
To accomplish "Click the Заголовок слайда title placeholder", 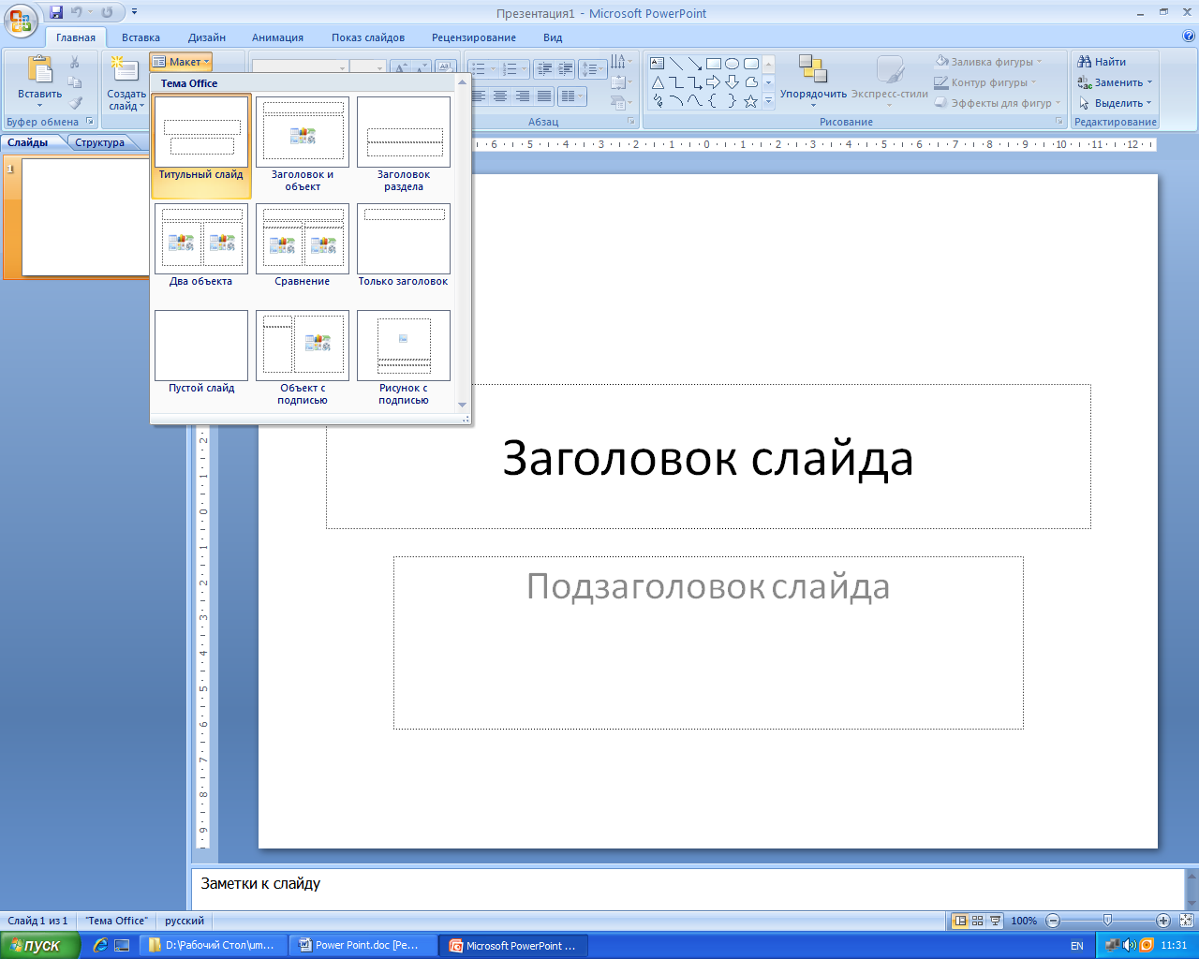I will click(x=708, y=457).
